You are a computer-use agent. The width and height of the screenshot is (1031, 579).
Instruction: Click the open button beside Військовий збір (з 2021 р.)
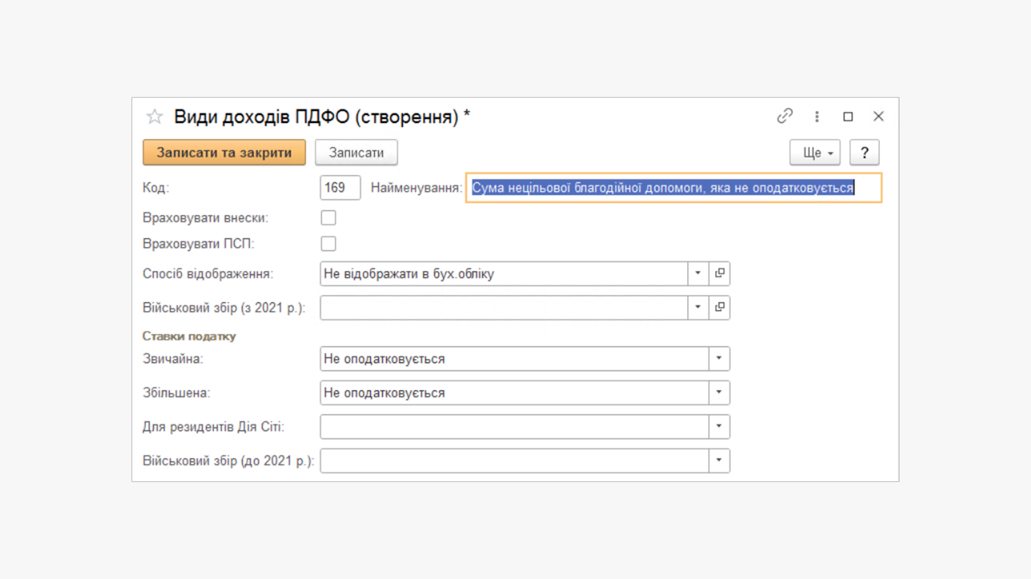coord(720,307)
